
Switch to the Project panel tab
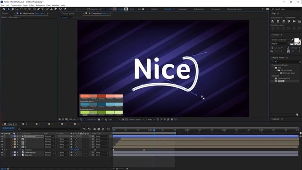click(x=5, y=14)
